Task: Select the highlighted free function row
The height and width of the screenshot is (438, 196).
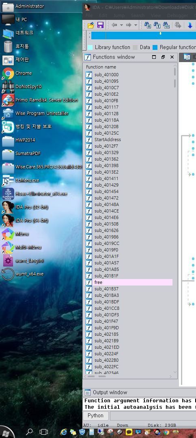Action: click(x=129, y=282)
